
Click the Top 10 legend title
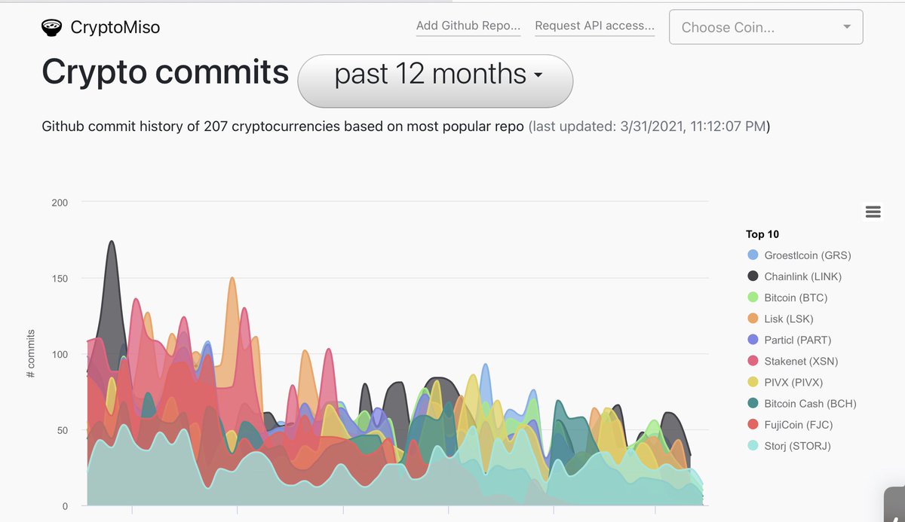point(762,234)
